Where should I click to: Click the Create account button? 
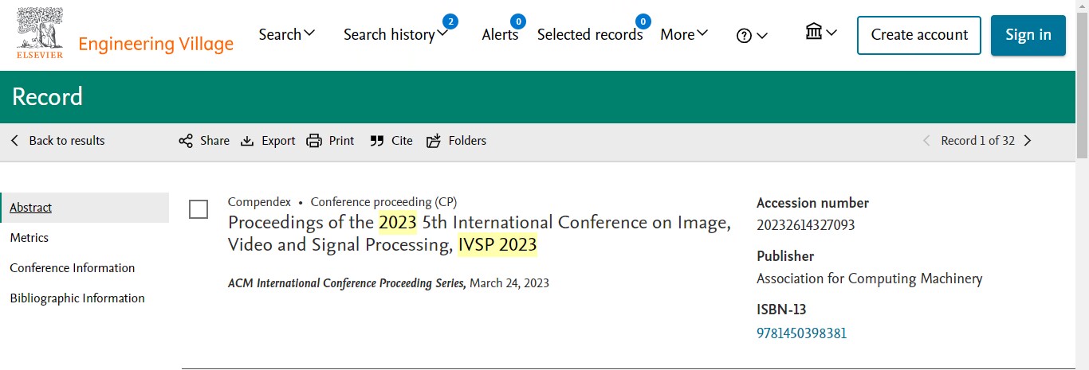pos(919,35)
